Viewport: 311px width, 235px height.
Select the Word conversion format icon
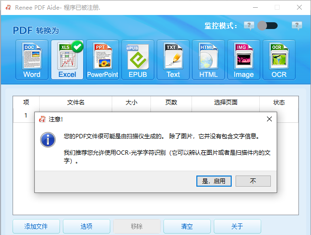(32, 60)
